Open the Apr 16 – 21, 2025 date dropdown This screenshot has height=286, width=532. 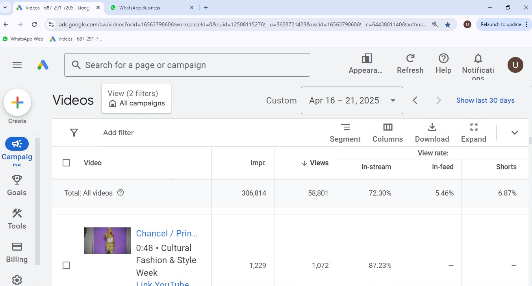(352, 100)
